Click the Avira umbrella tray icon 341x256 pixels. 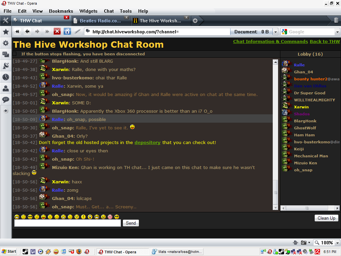[x=317, y=252]
